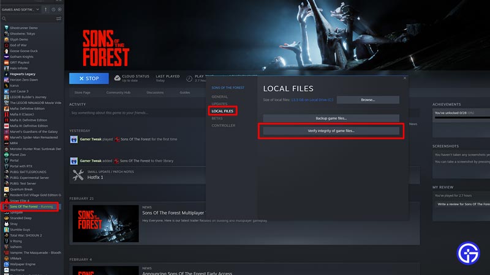490x275 pixels.
Task: Select PUBG: BATTLEGROUNDS in the library
Action: tap(28, 172)
